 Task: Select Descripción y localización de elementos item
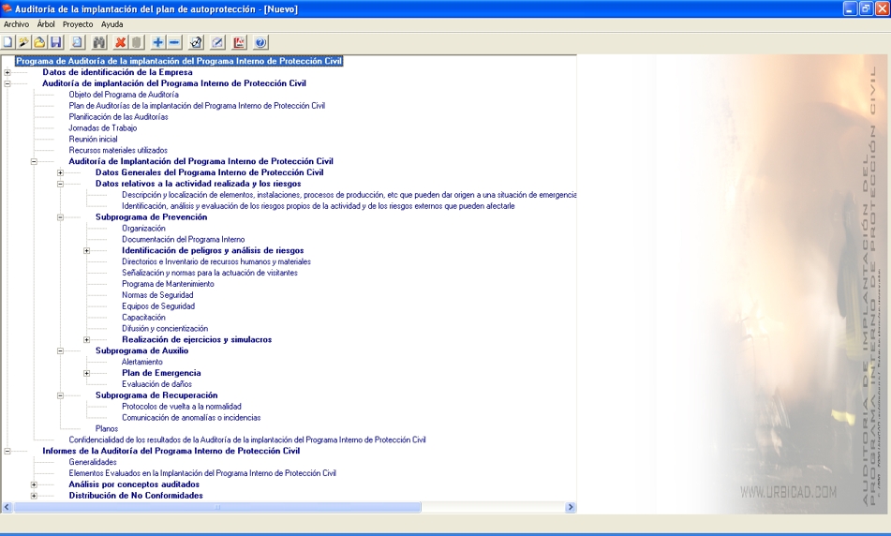[x=349, y=194]
